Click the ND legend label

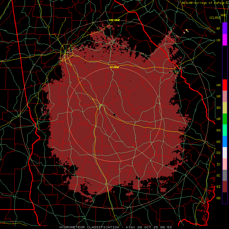[218, 198]
